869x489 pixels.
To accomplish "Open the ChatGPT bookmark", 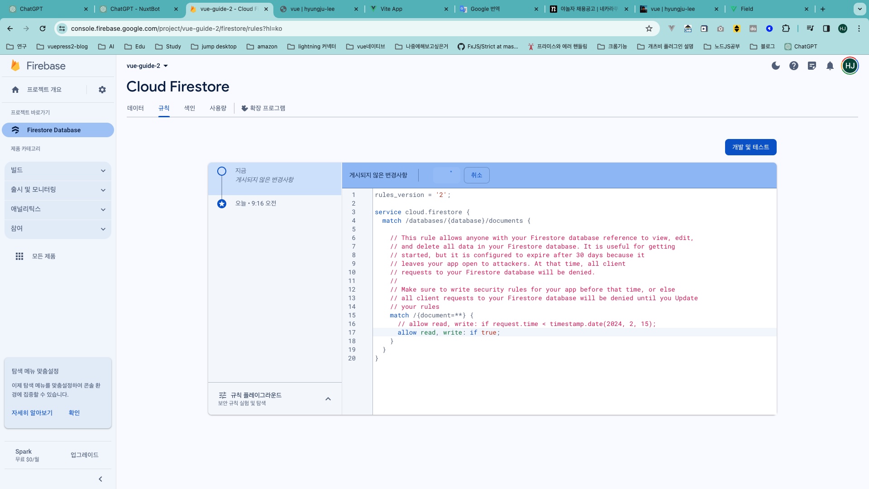I will pos(801,47).
